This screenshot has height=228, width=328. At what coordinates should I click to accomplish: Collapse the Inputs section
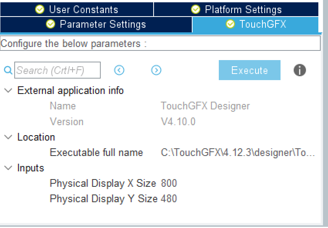coord(8,168)
